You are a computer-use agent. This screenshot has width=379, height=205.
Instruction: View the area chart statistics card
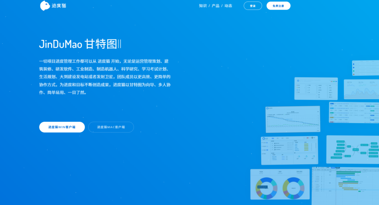point(361,90)
